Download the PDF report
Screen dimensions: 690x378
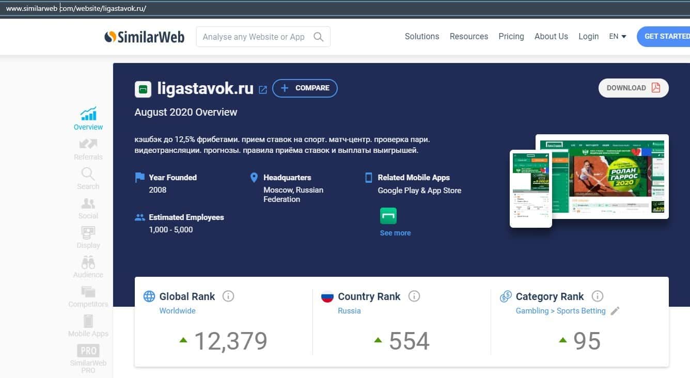(633, 88)
